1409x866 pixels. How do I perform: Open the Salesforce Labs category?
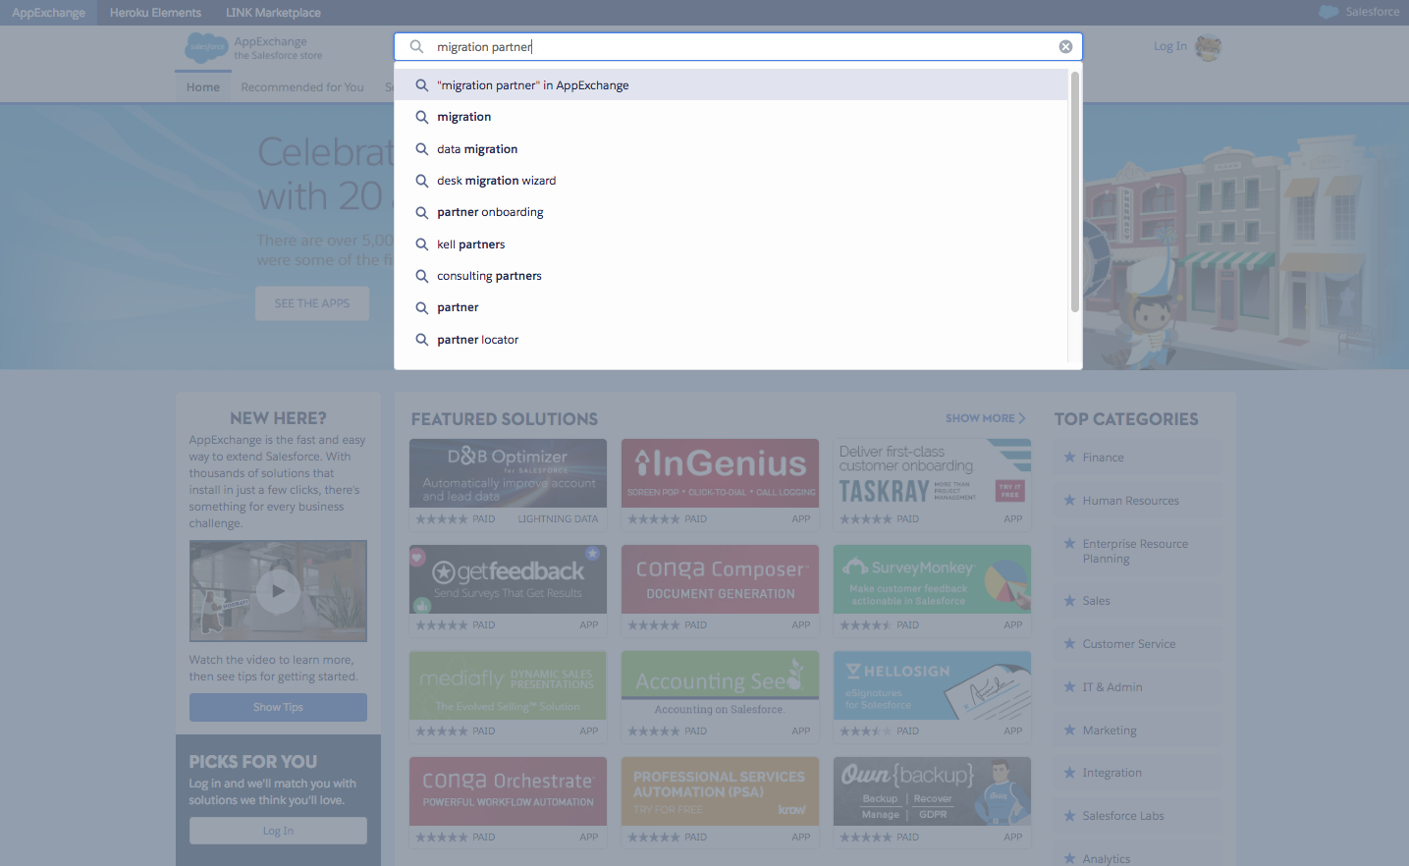[x=1123, y=816]
